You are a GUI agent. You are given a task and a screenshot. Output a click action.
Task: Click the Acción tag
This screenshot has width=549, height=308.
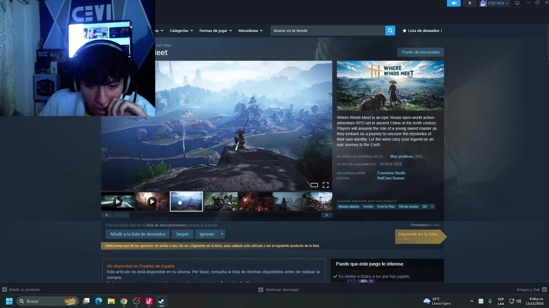(368, 207)
